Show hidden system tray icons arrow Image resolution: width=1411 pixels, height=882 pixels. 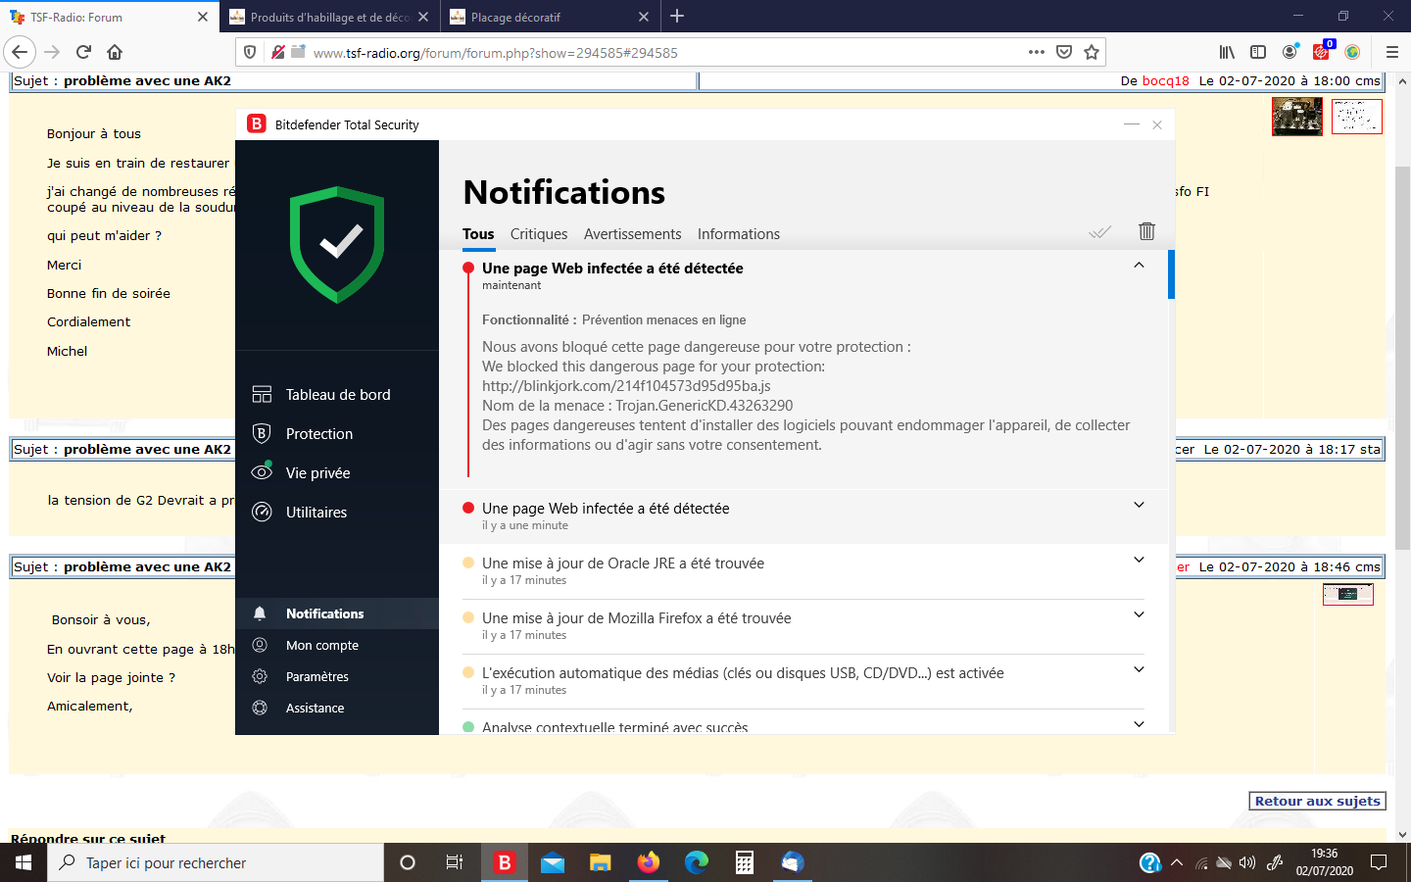point(1177,862)
